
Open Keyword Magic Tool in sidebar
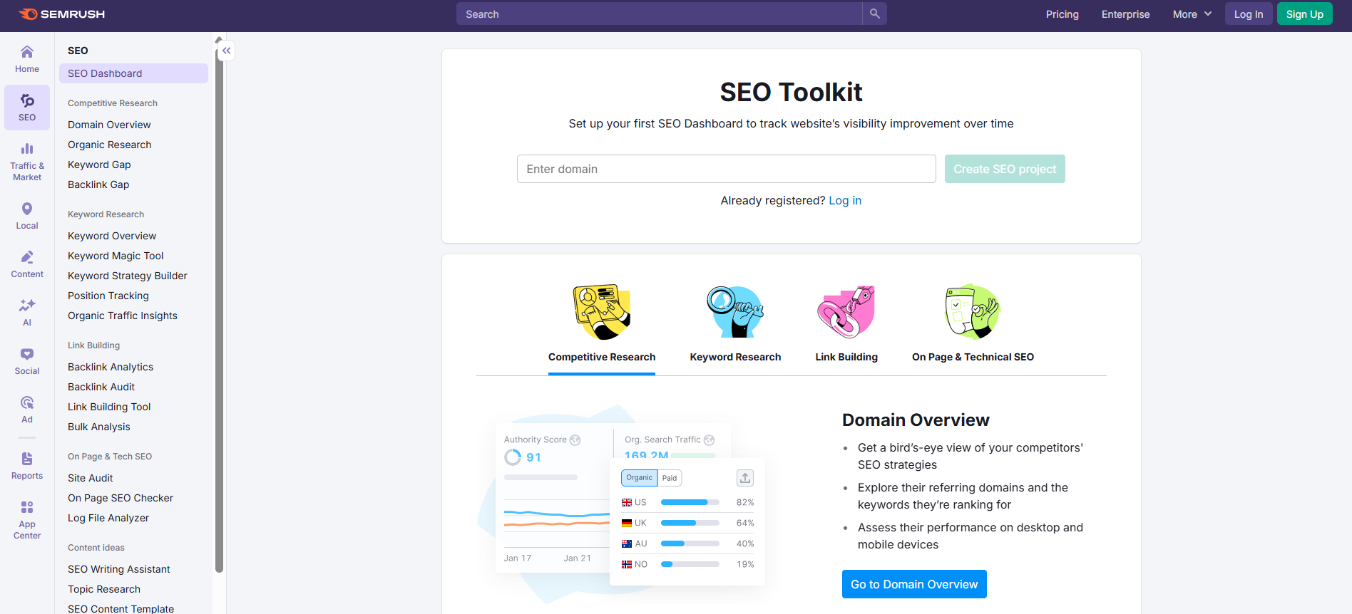(116, 256)
